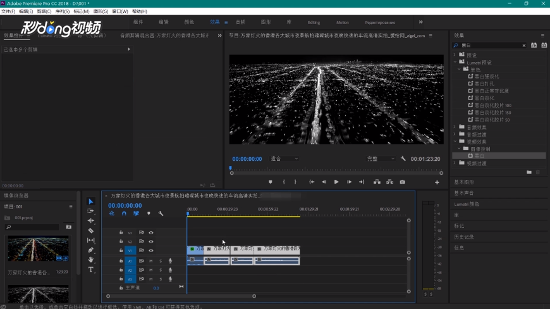The width and height of the screenshot is (550, 309).
Task: Toggle sync lock for track V2
Action: (141, 242)
